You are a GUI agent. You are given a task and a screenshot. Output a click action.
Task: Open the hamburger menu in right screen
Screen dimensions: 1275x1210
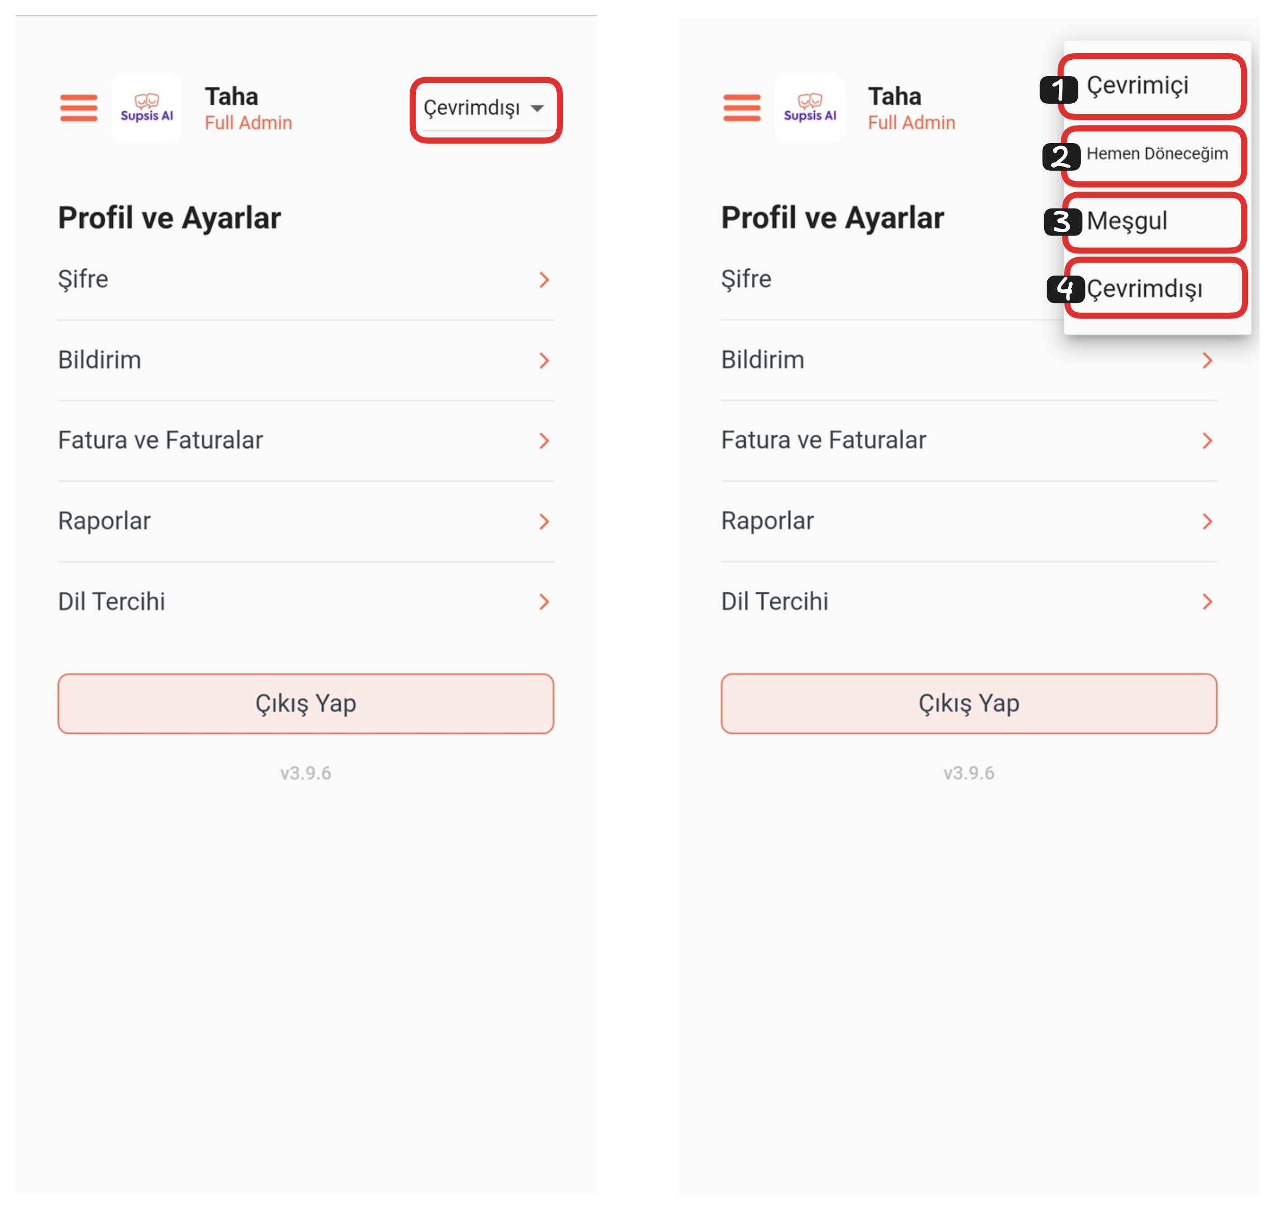point(742,108)
